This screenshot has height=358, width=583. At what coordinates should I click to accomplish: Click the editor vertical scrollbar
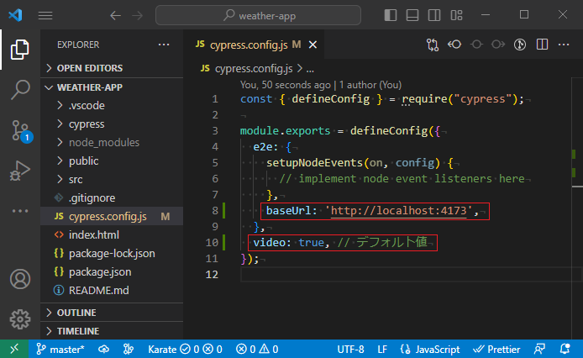(x=577, y=208)
